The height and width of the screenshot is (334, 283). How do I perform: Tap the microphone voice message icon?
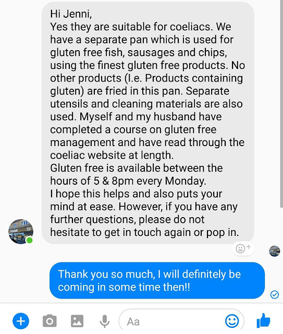(x=104, y=321)
